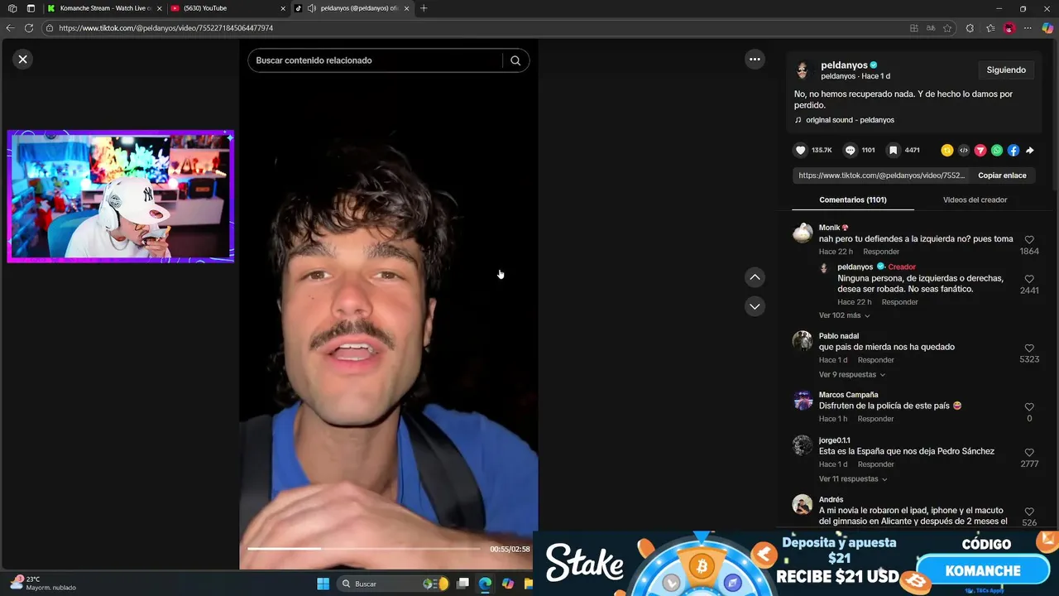
Task: Share the video to WhatsApp
Action: point(997,151)
